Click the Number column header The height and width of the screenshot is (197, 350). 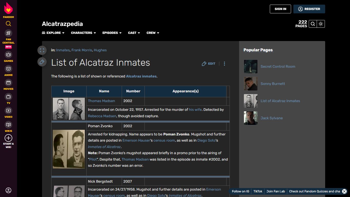pos(133,91)
